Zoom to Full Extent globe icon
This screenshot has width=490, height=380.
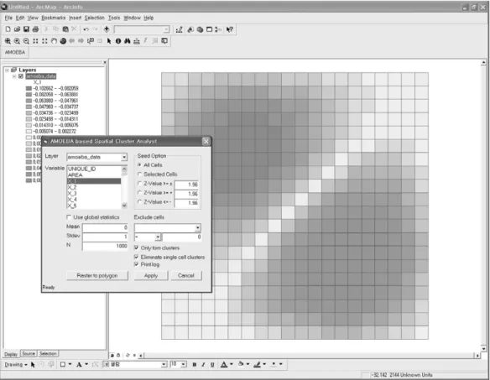[x=63, y=41]
